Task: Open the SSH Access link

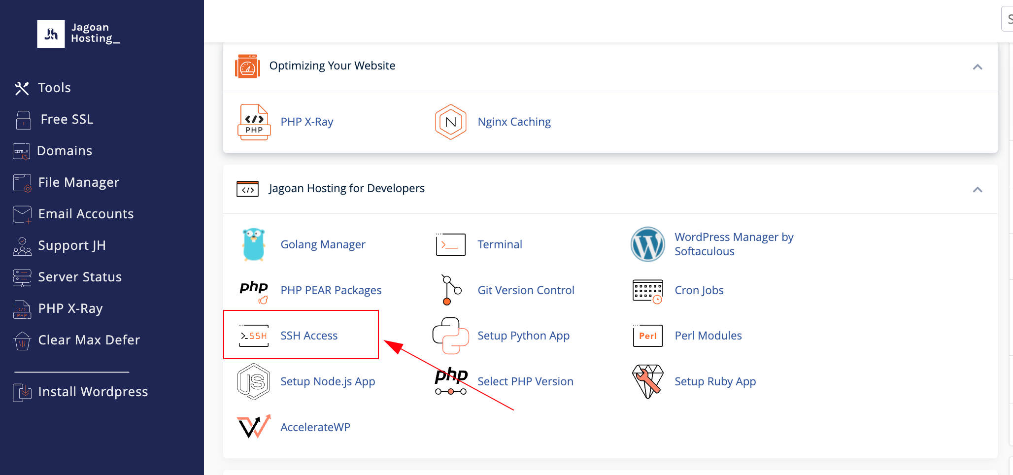Action: [x=309, y=336]
